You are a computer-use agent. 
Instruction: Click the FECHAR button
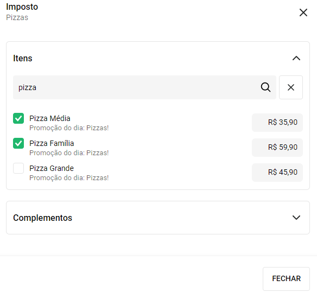[286, 278]
